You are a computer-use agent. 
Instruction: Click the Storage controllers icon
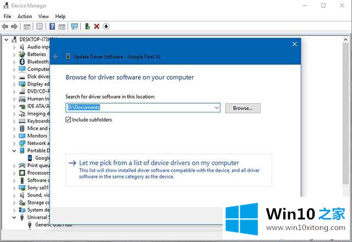(x=22, y=203)
